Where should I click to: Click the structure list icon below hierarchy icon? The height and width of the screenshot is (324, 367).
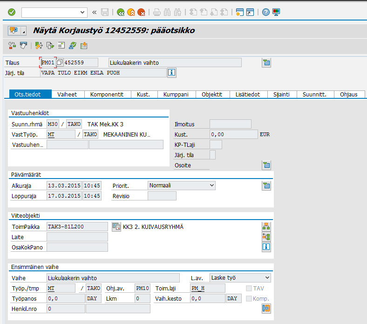point(266,237)
